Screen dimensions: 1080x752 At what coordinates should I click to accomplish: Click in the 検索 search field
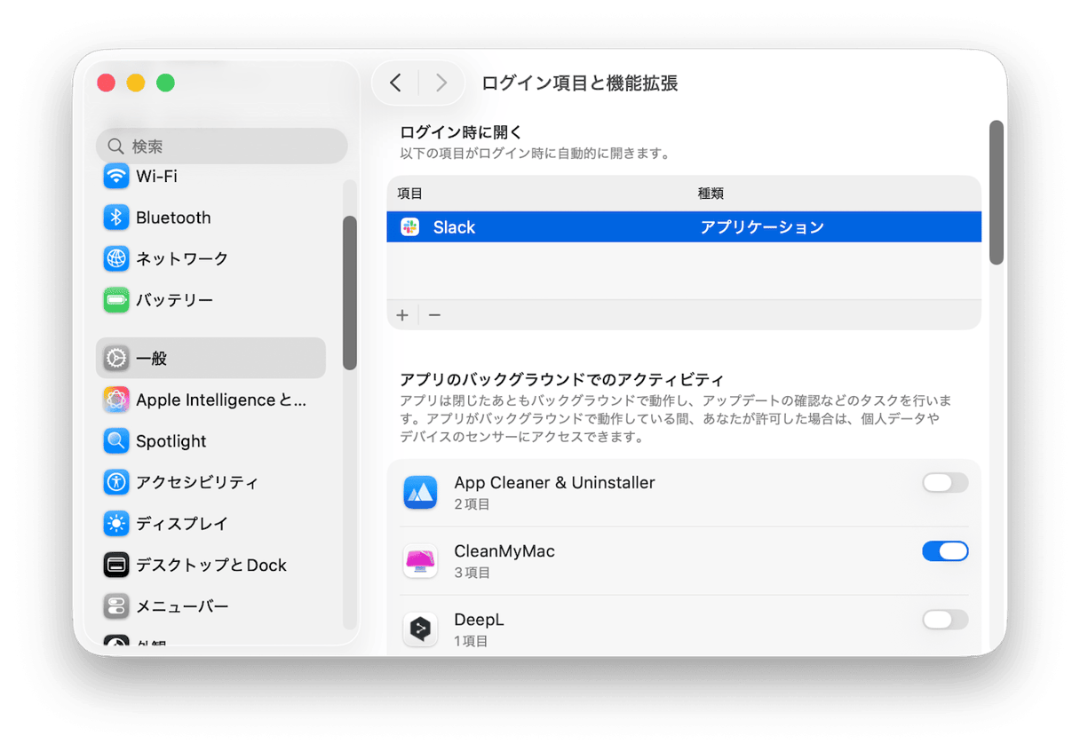[x=222, y=145]
